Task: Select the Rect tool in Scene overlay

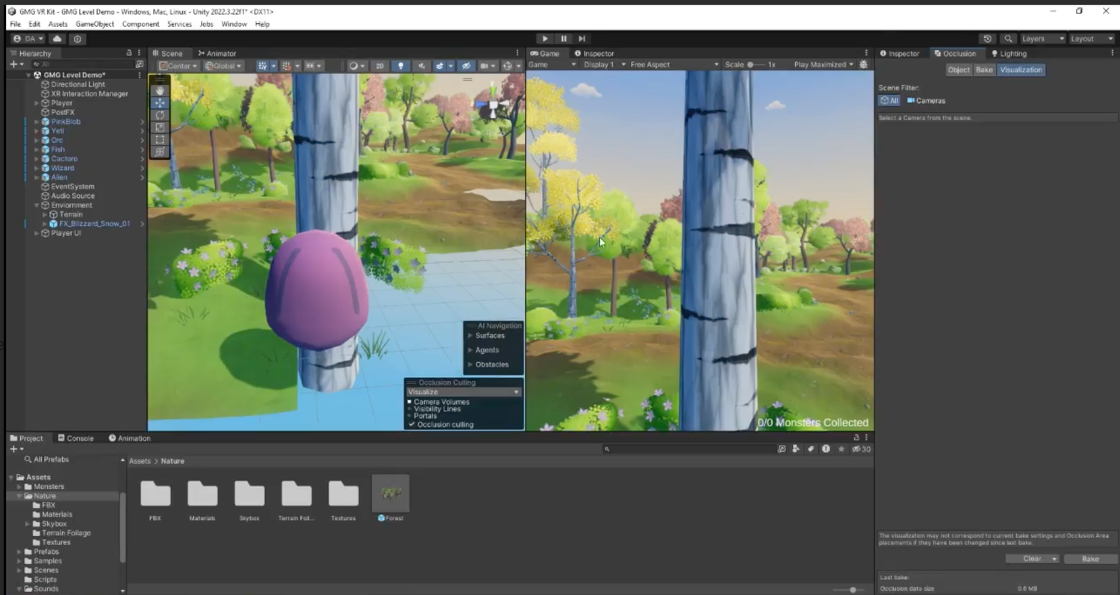Action: tap(160, 140)
